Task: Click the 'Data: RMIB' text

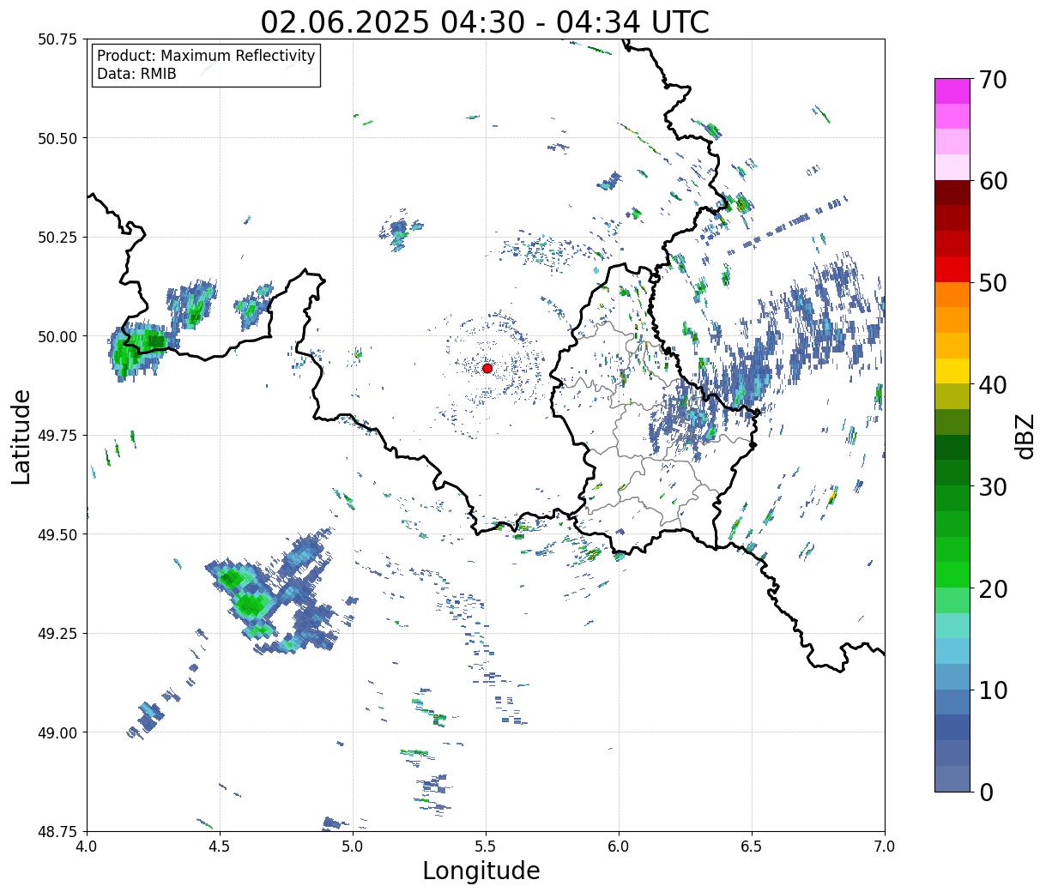Action: tap(136, 75)
